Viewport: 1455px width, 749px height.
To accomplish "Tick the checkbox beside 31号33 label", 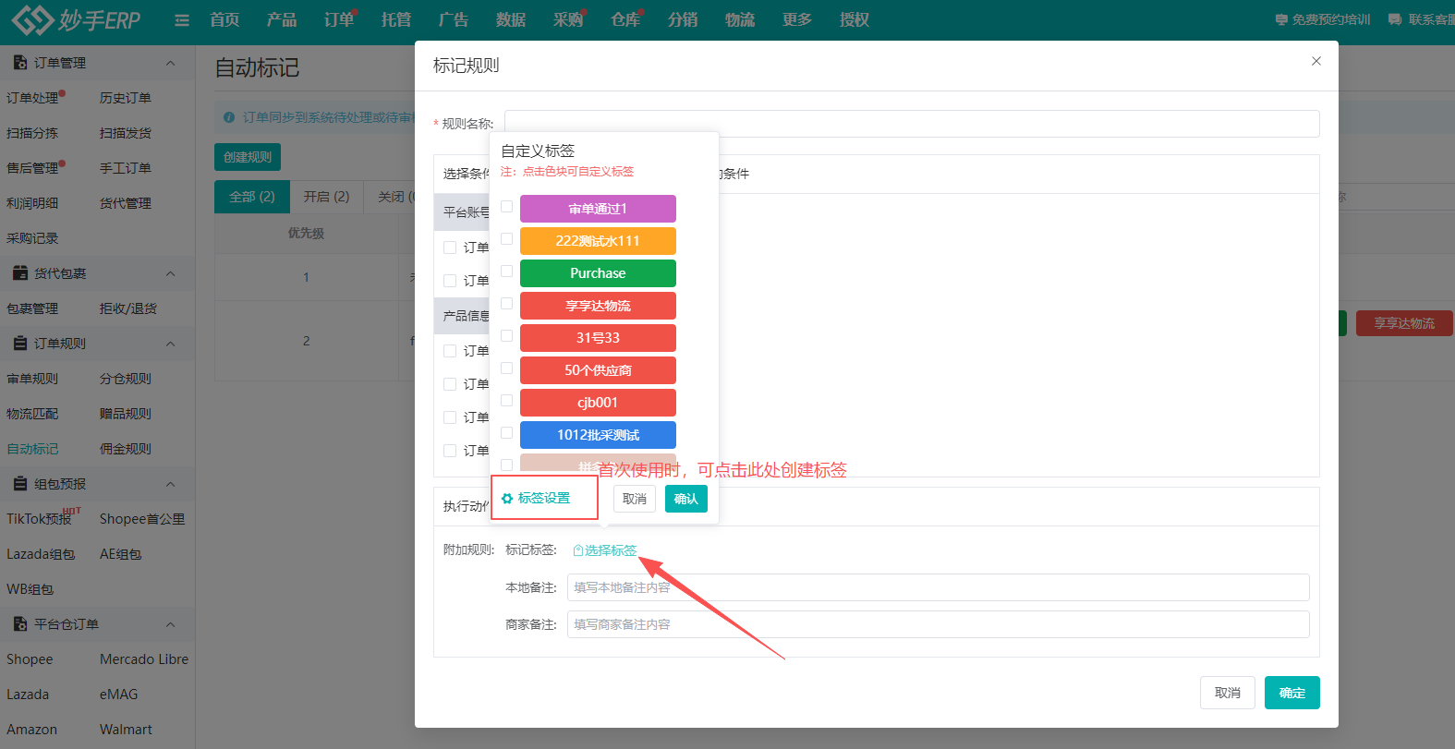I will coord(506,336).
